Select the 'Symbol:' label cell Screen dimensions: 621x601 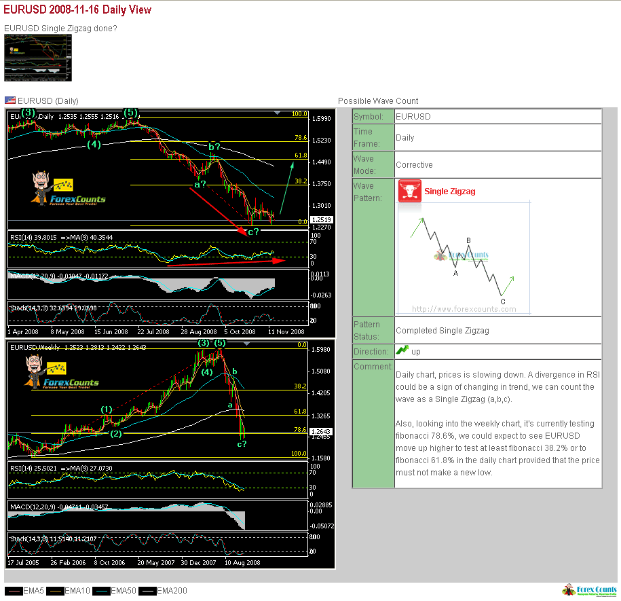coord(373,117)
